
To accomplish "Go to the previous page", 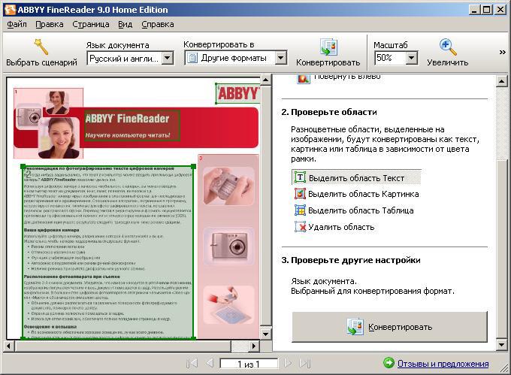I will point(210,363).
